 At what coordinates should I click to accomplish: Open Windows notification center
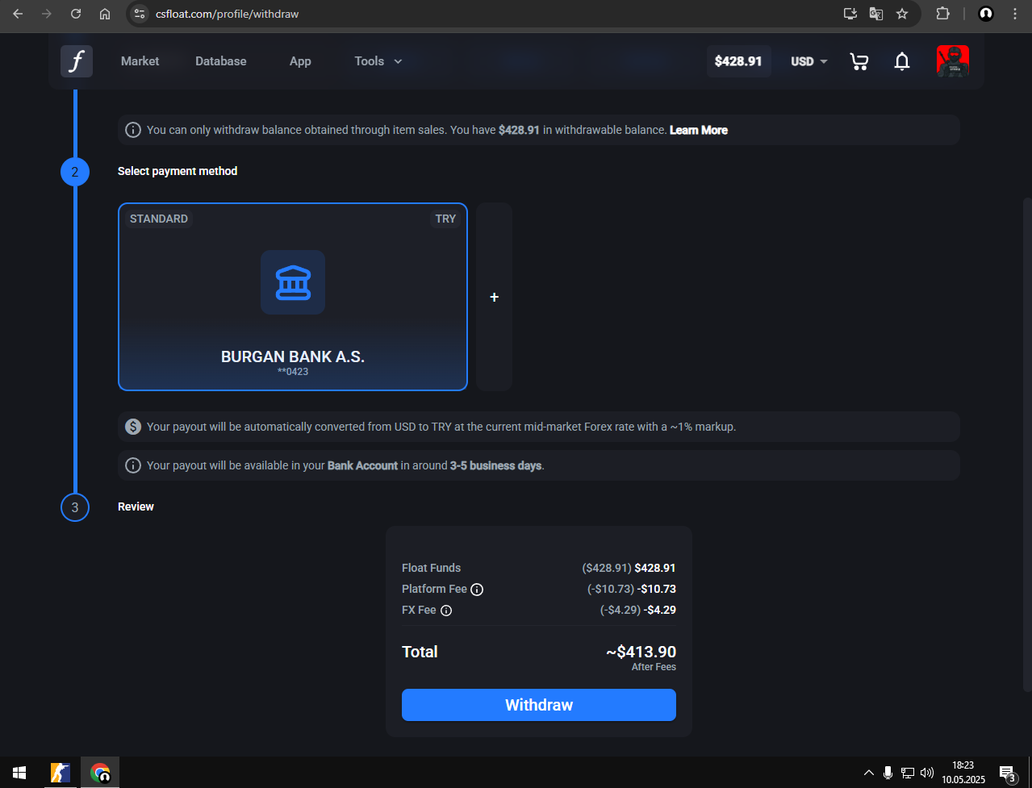coord(1008,773)
